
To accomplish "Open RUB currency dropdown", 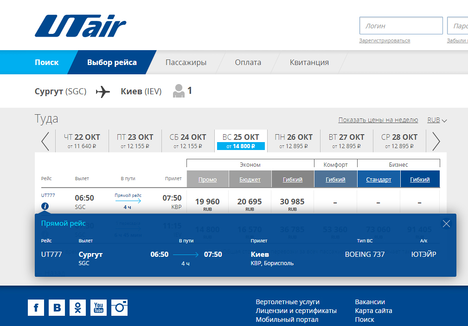I will tap(437, 120).
